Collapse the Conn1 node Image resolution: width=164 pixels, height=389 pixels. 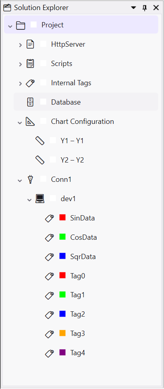click(x=20, y=180)
